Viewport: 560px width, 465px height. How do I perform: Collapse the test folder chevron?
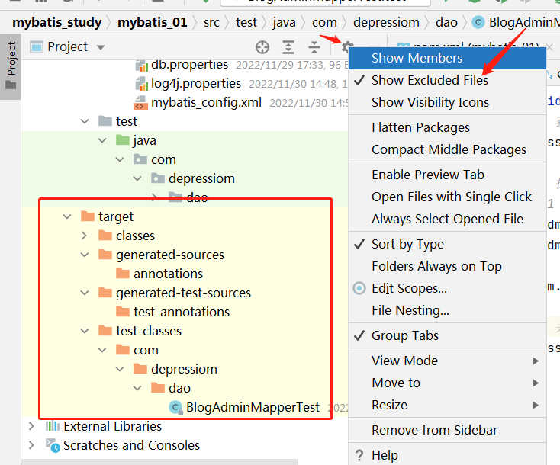click(x=85, y=121)
